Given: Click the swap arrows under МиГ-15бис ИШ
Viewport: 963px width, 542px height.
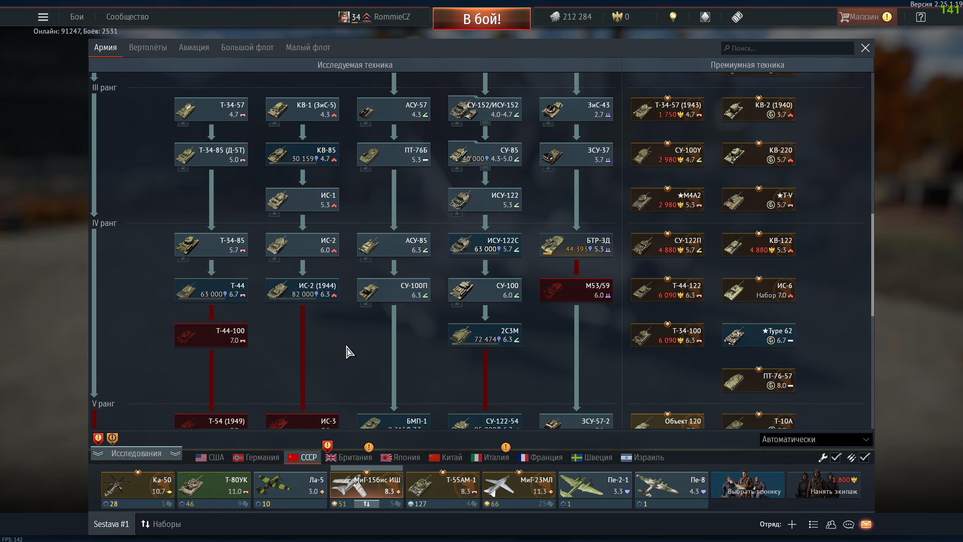Looking at the screenshot, I should [367, 504].
